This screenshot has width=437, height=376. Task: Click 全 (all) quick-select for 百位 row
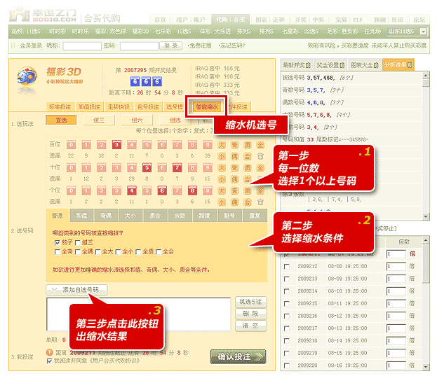tap(260, 145)
